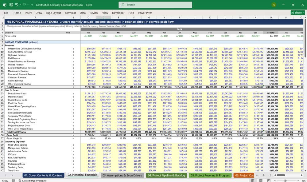The image size is (307, 182).
Task: Open the Help ribbon tab
Action: pyautogui.click(x=131, y=13)
